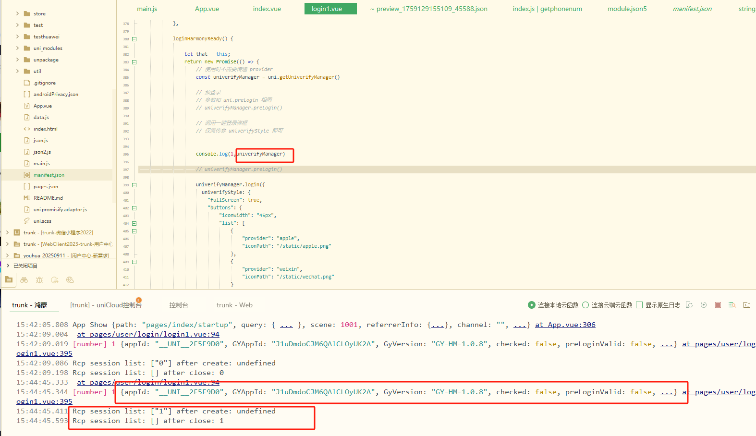Click the rerun play icon in console

click(704, 305)
